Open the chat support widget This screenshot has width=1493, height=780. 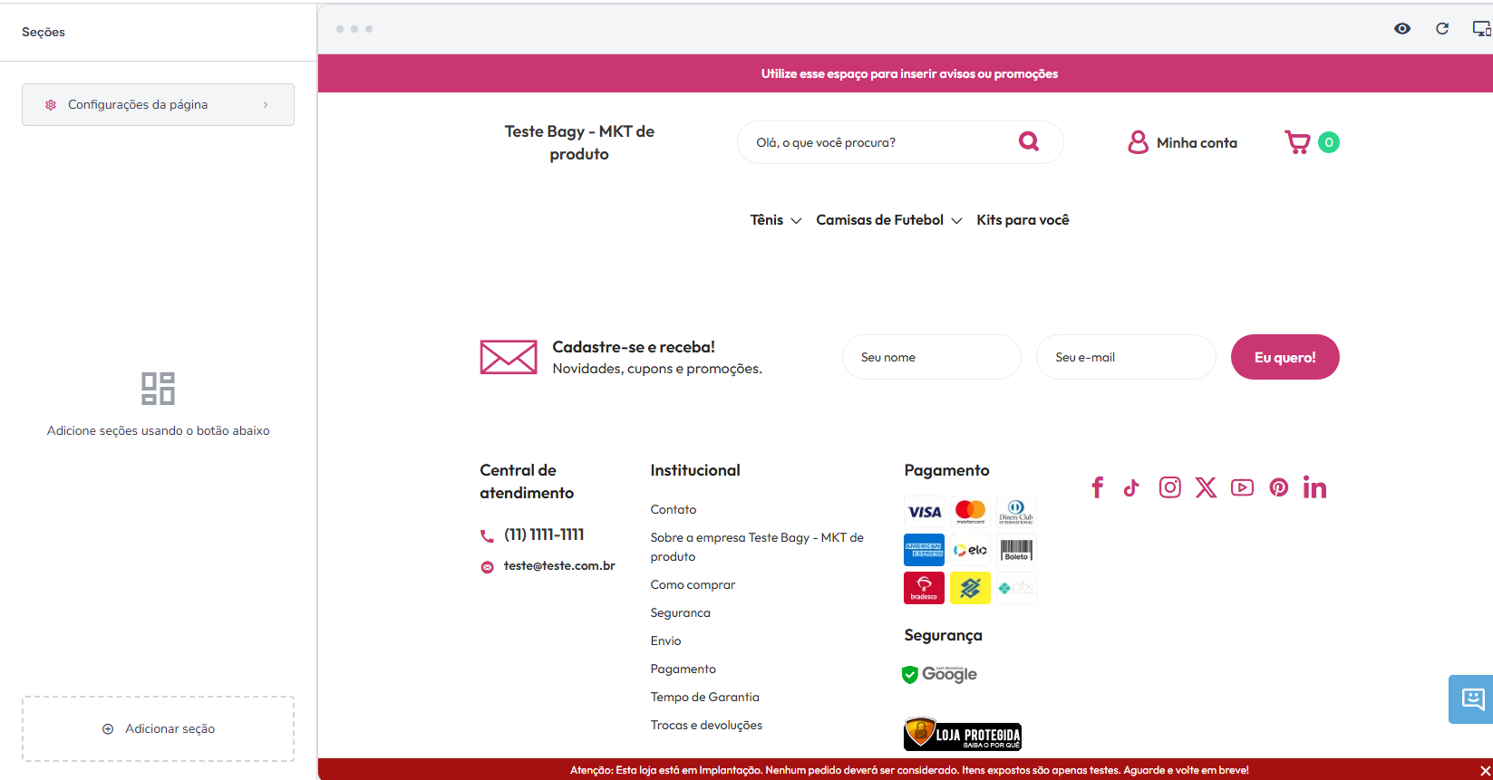click(x=1471, y=699)
